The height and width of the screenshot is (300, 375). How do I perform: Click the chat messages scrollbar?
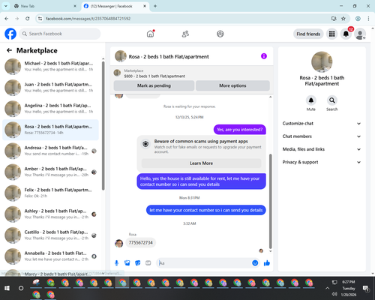(270, 202)
